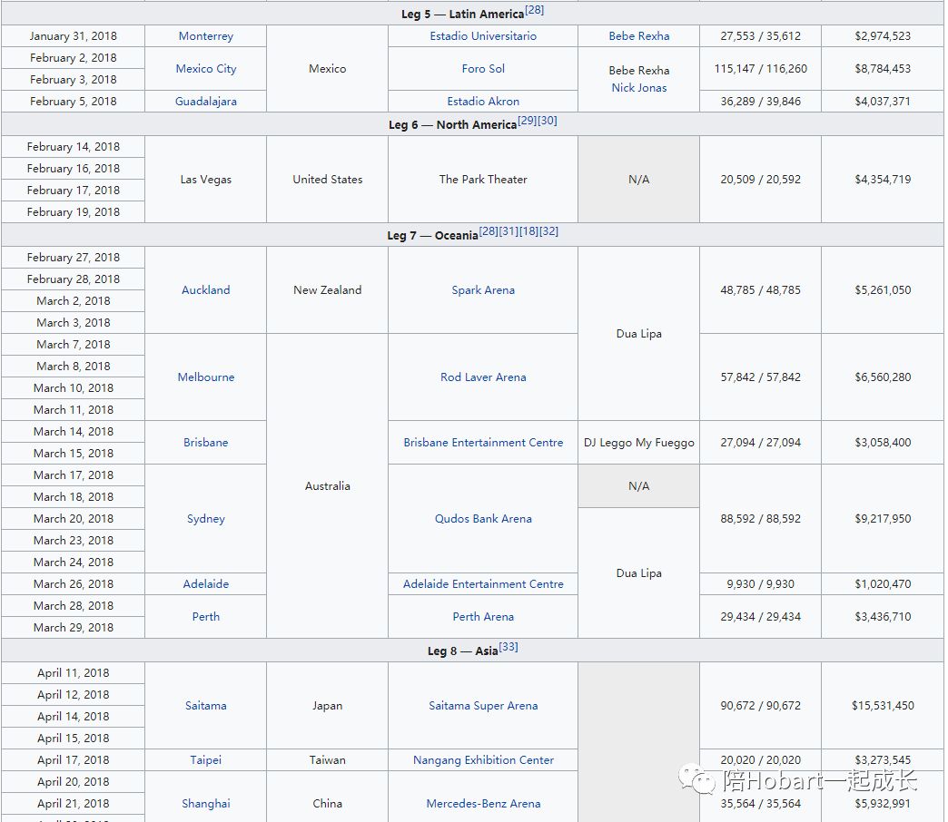Click the Nangang Exhibition Center link

point(483,760)
